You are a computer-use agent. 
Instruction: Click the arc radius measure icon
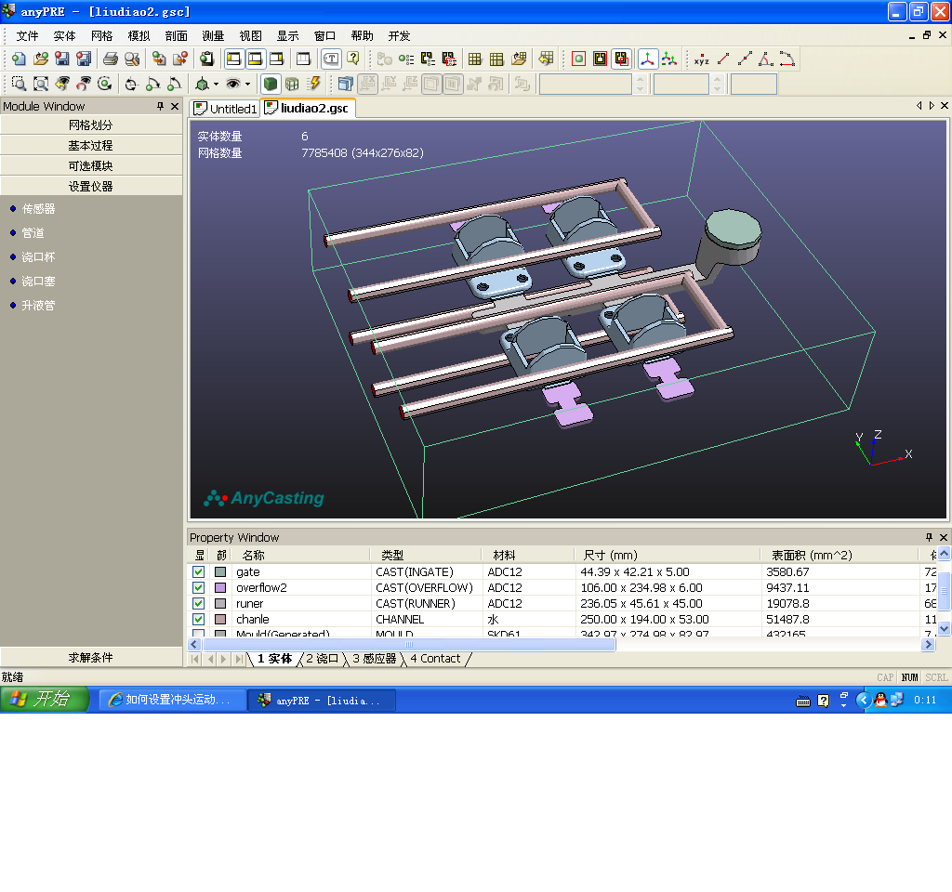[x=787, y=59]
